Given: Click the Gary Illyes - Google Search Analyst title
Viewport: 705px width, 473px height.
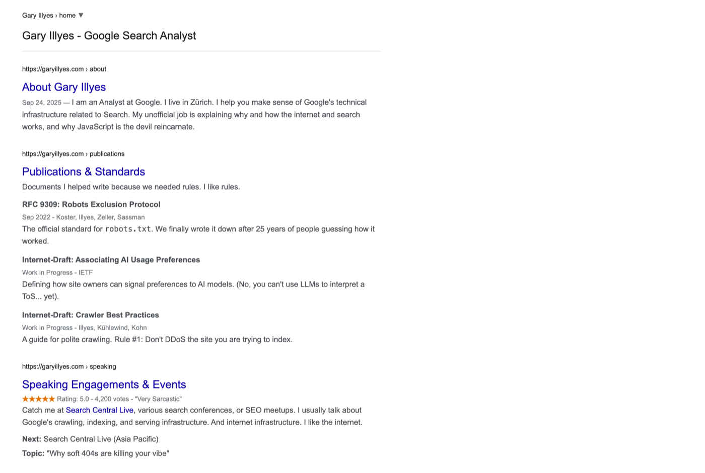Looking at the screenshot, I should pyautogui.click(x=109, y=36).
